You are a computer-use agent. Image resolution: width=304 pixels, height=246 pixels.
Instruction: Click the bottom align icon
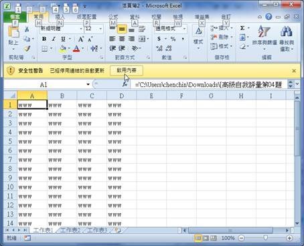pyautogui.click(x=132, y=29)
